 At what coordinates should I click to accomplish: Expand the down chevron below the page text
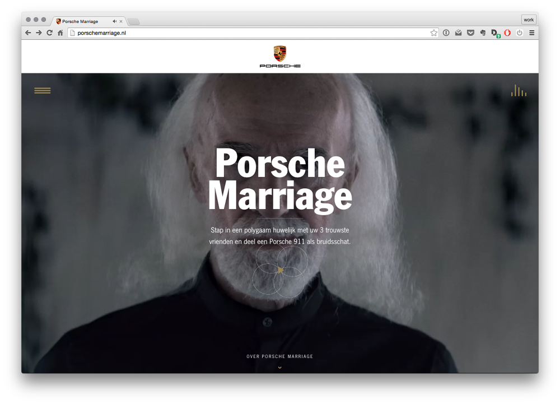279,367
